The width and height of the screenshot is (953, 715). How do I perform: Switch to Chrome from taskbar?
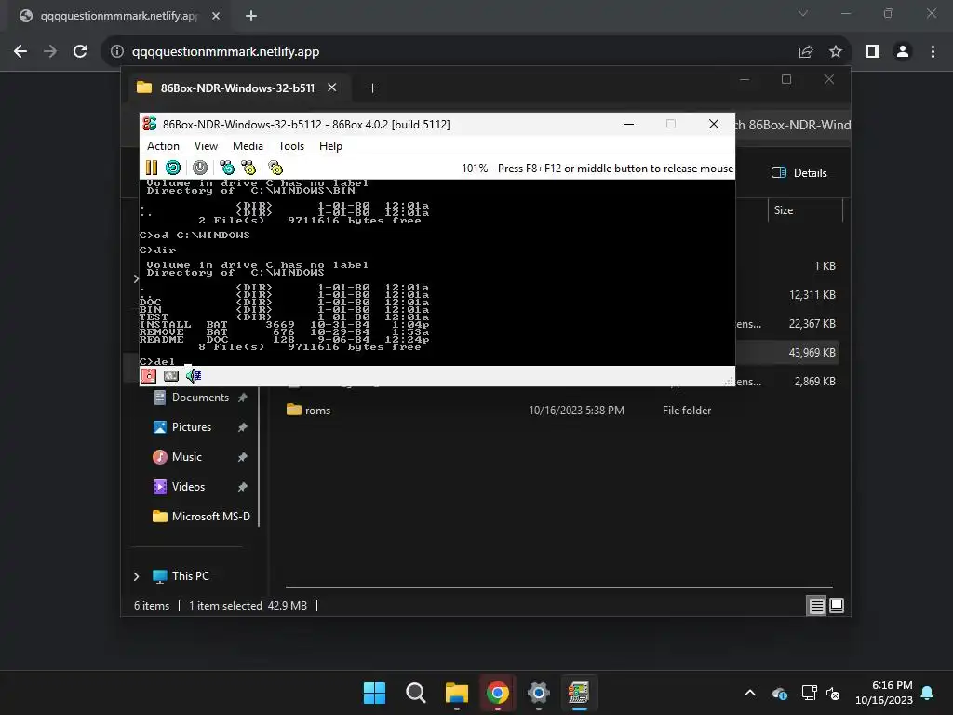pyautogui.click(x=498, y=693)
